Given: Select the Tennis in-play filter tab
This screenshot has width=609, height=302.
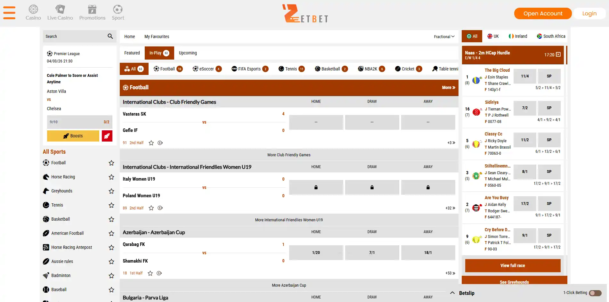Looking at the screenshot, I should tap(291, 69).
